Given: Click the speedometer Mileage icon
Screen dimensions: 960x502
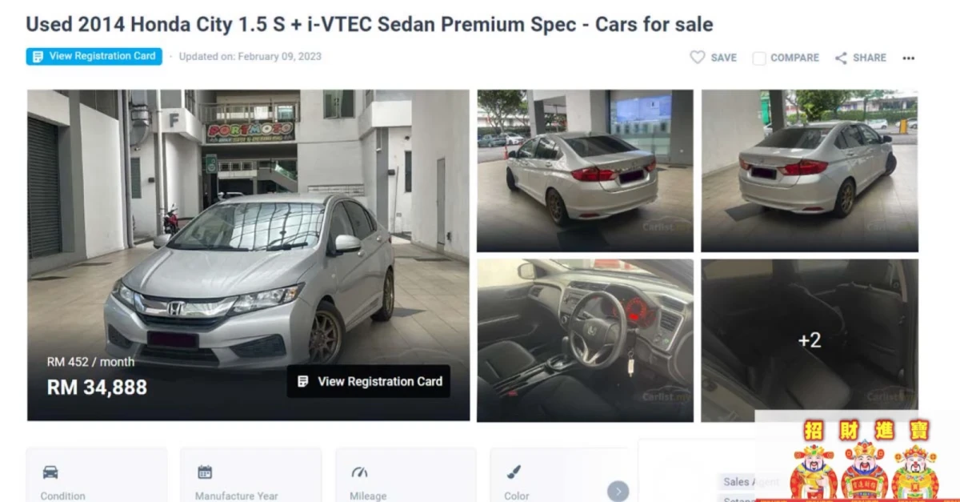Looking at the screenshot, I should pos(360,472).
